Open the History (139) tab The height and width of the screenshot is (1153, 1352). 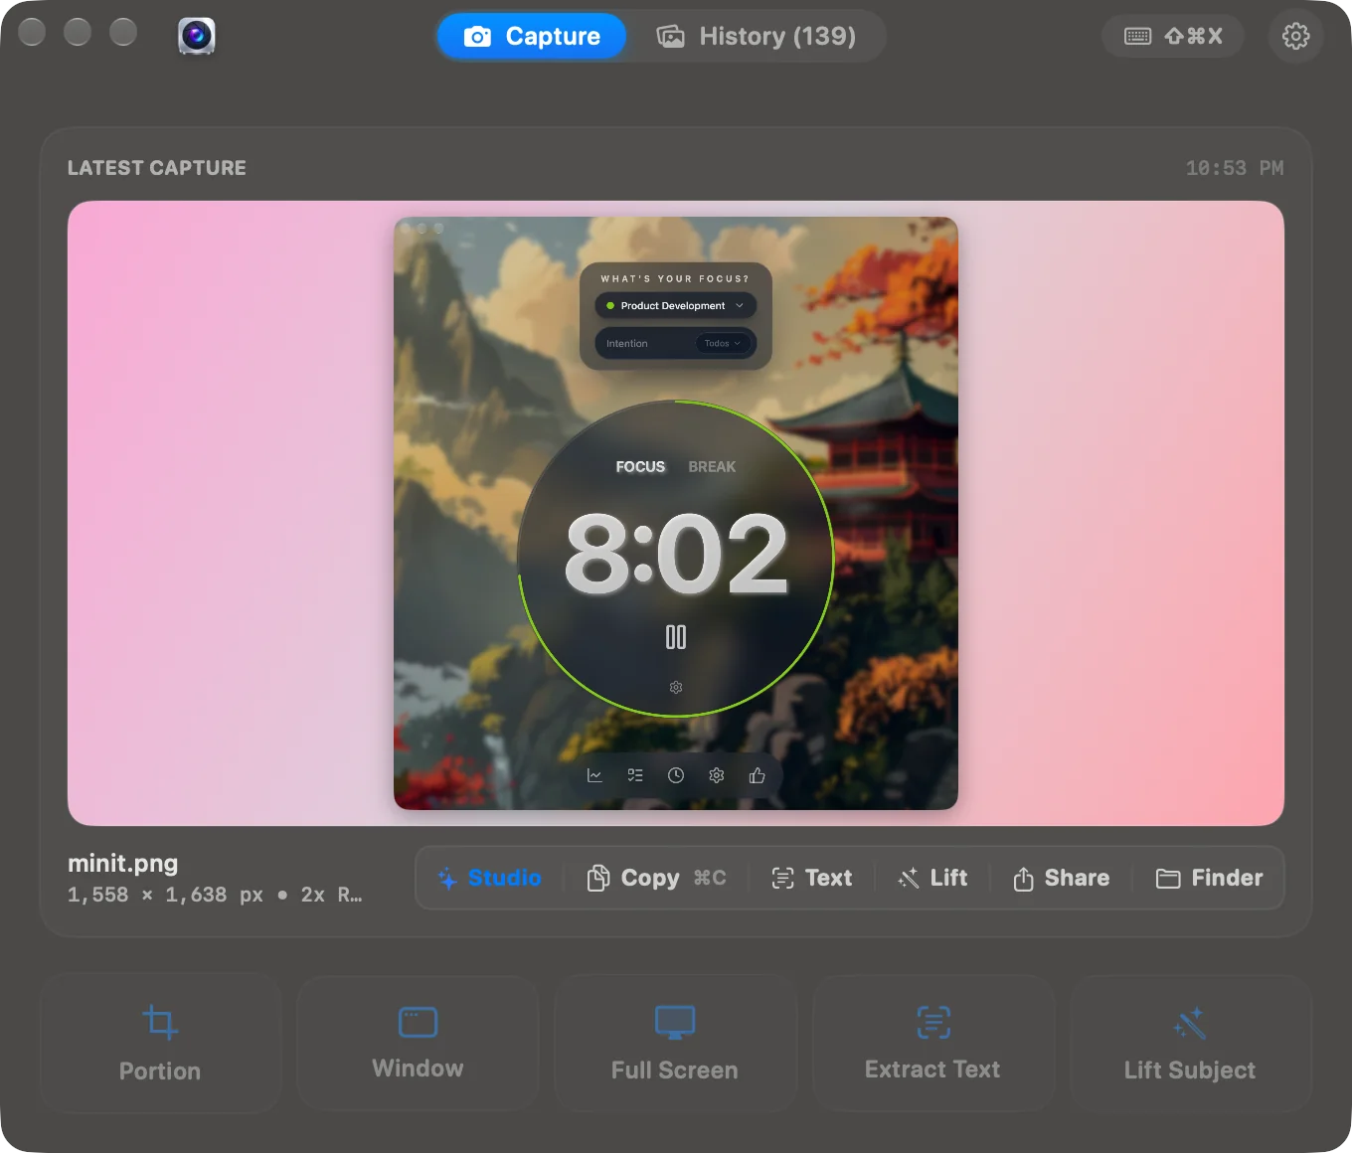point(757,37)
